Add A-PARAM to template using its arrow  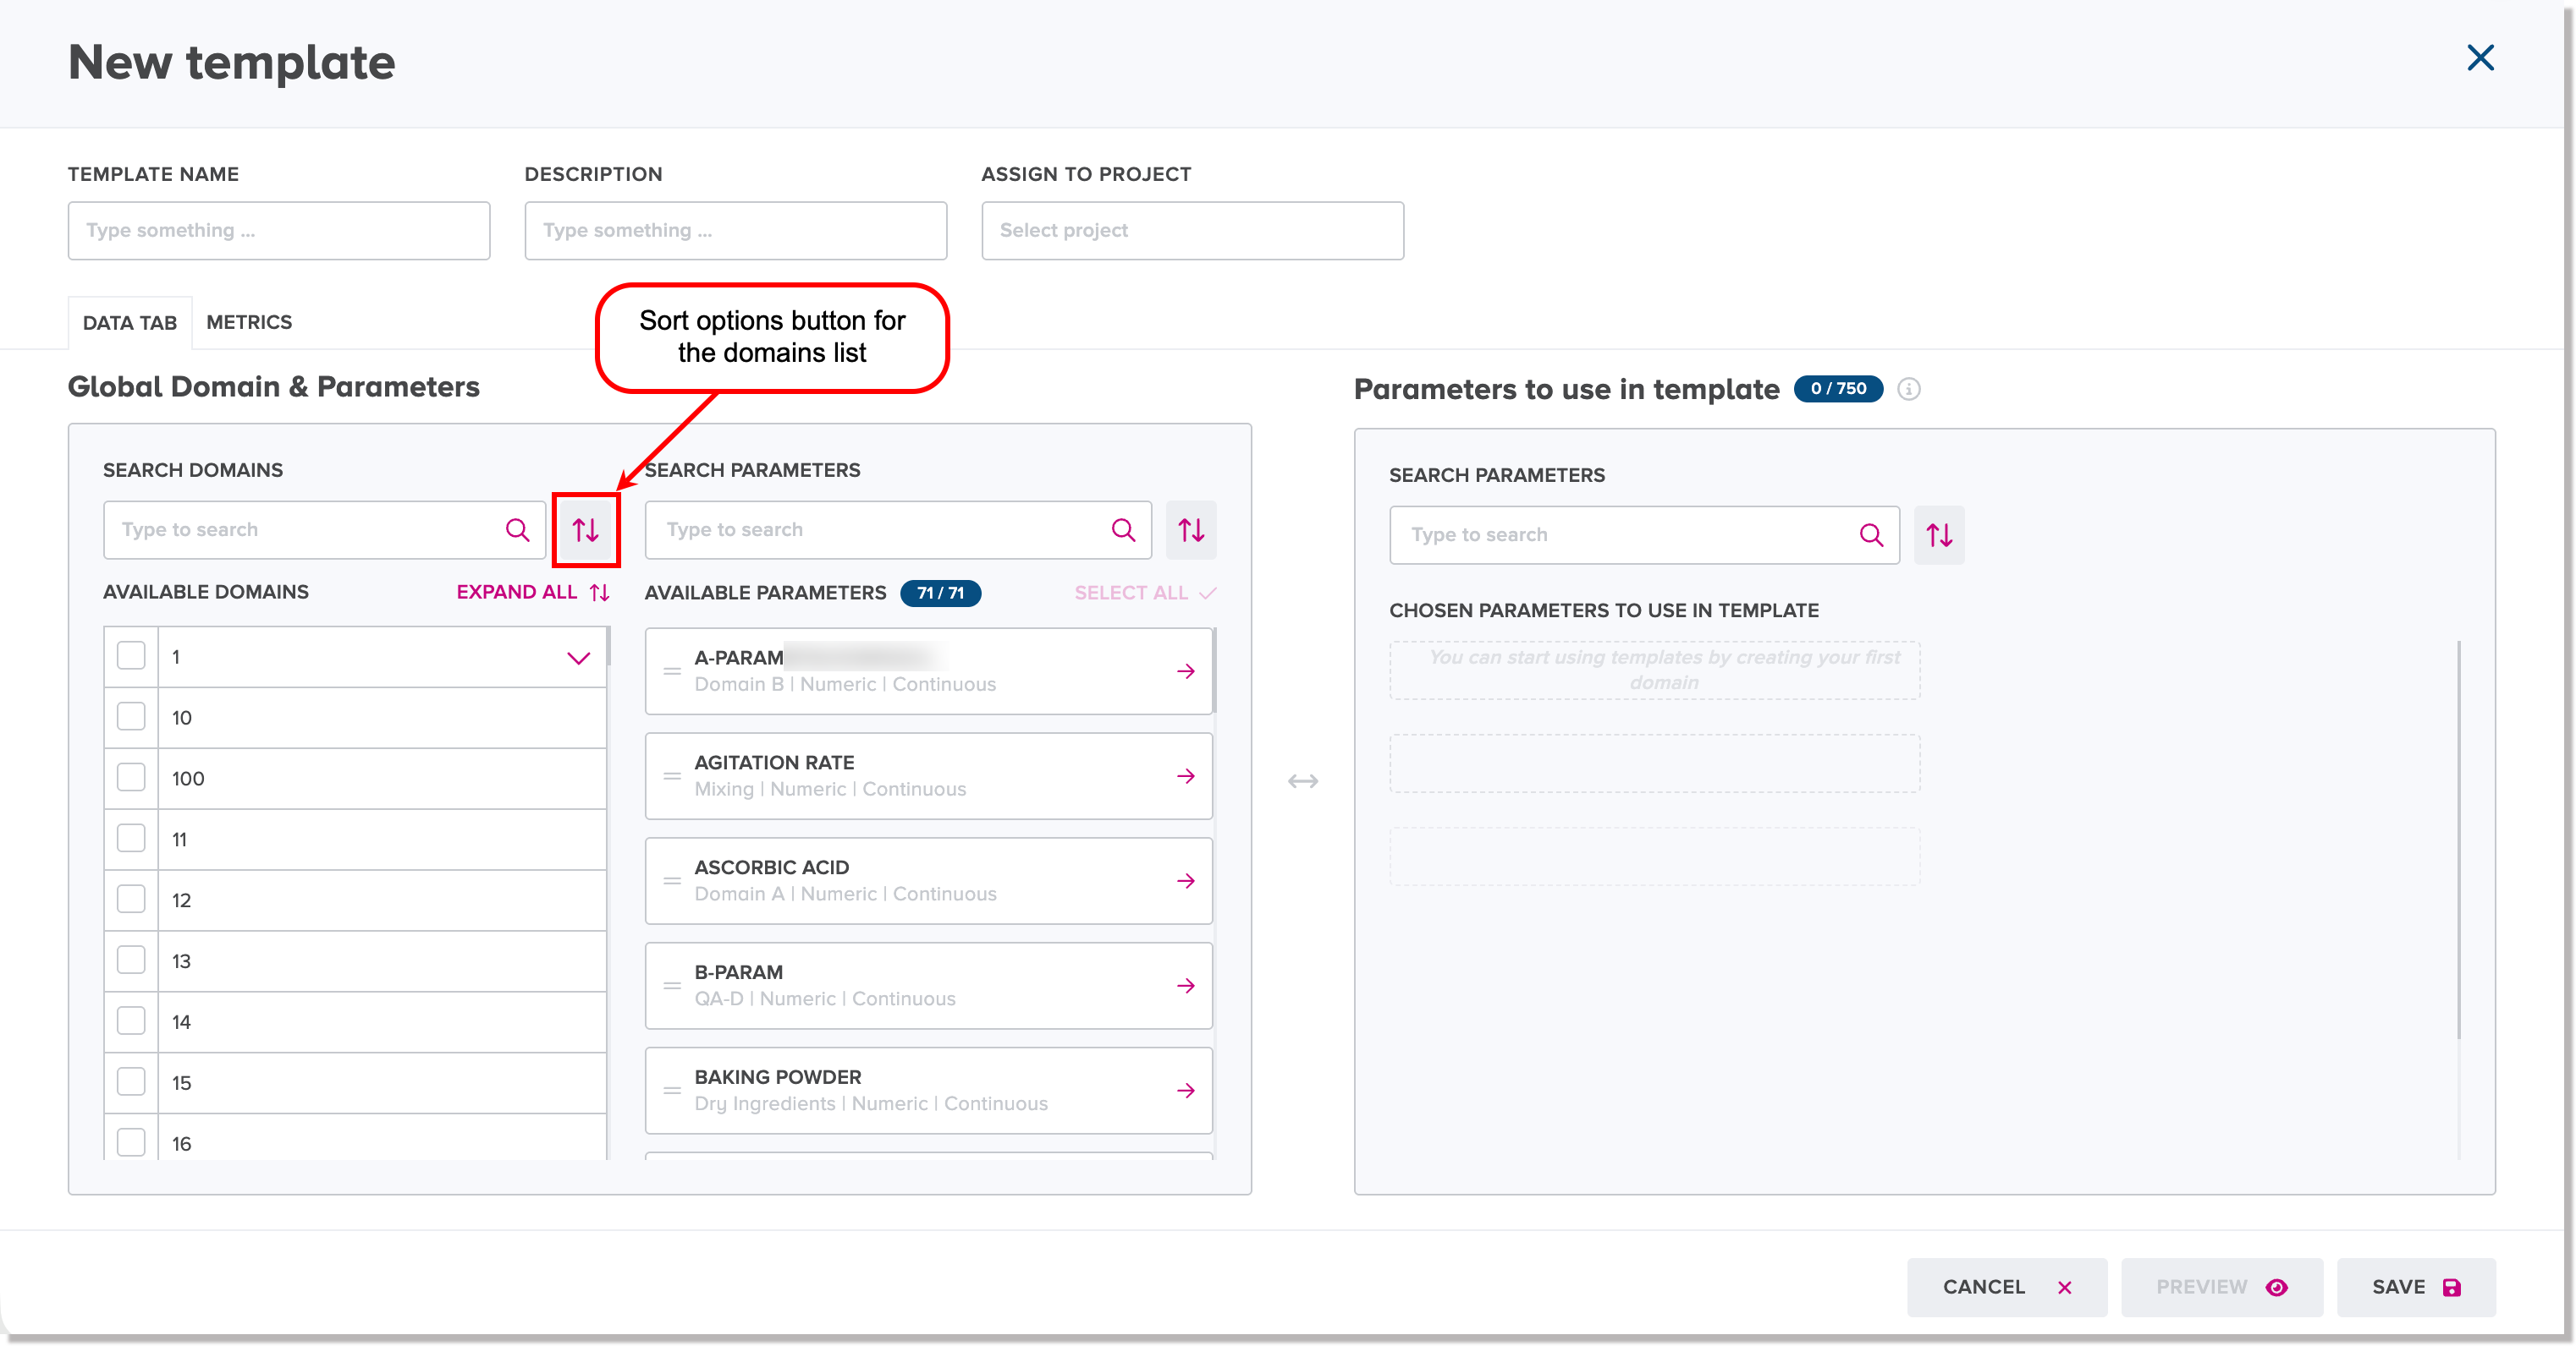[x=1186, y=670]
